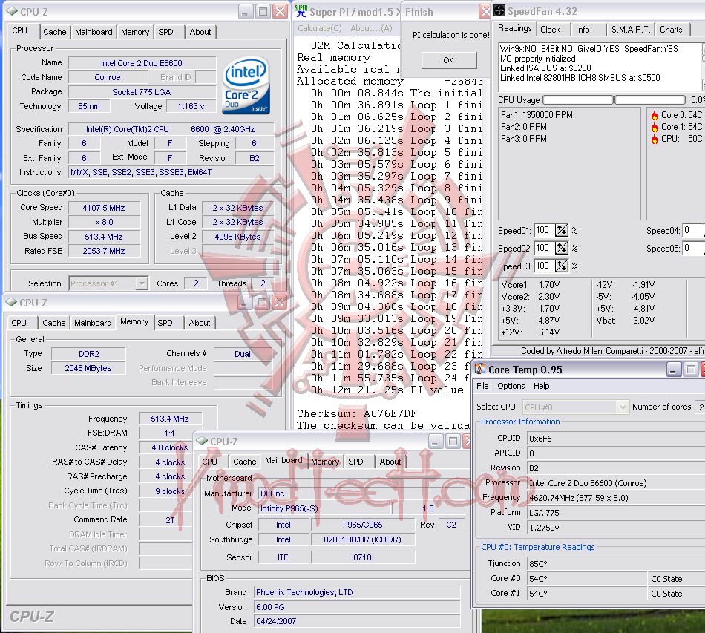Click the Speed05 value input field
The height and width of the screenshot is (633, 705).
point(693,248)
